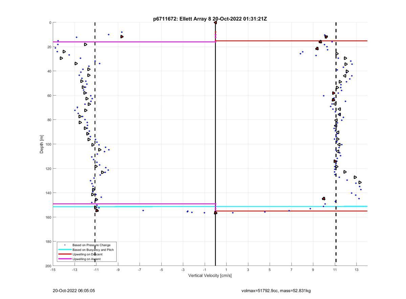Click depth tick label 60
The height and width of the screenshot is (299, 406).
point(49,96)
